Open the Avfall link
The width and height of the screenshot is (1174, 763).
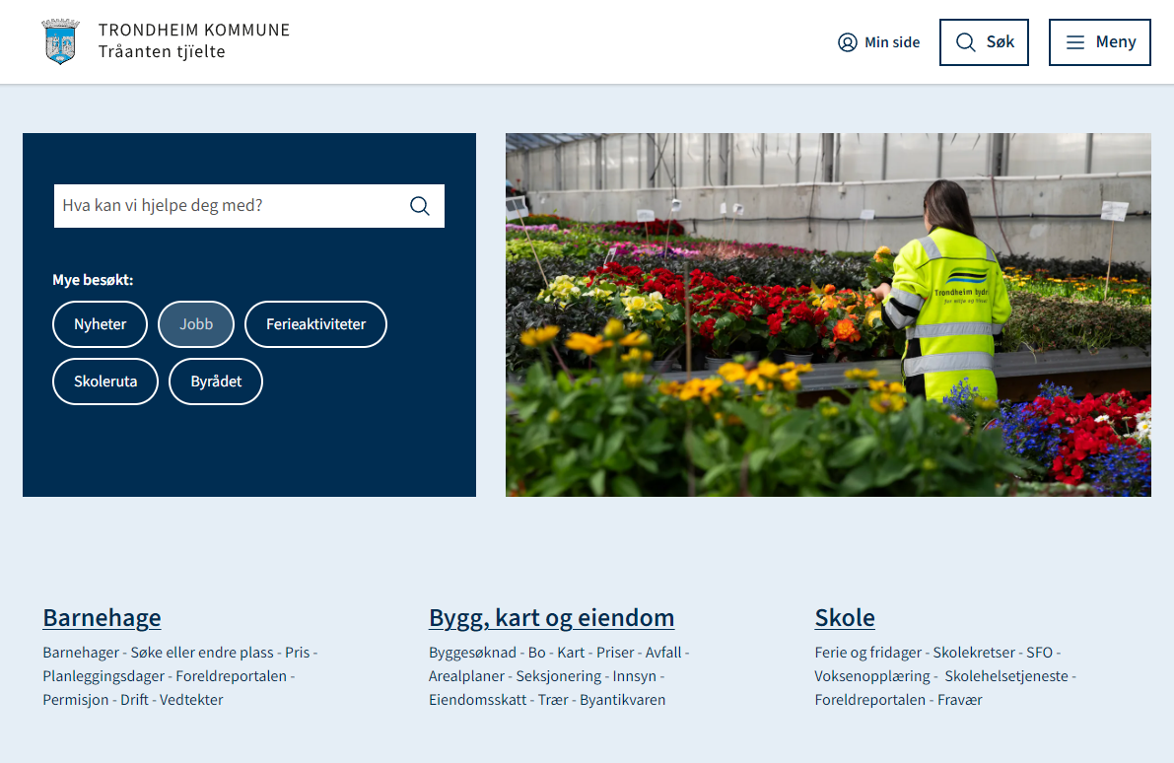point(663,653)
